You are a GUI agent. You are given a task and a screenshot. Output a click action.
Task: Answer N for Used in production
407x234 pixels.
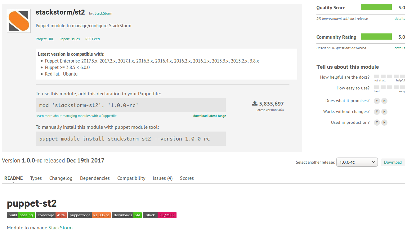click(x=384, y=123)
